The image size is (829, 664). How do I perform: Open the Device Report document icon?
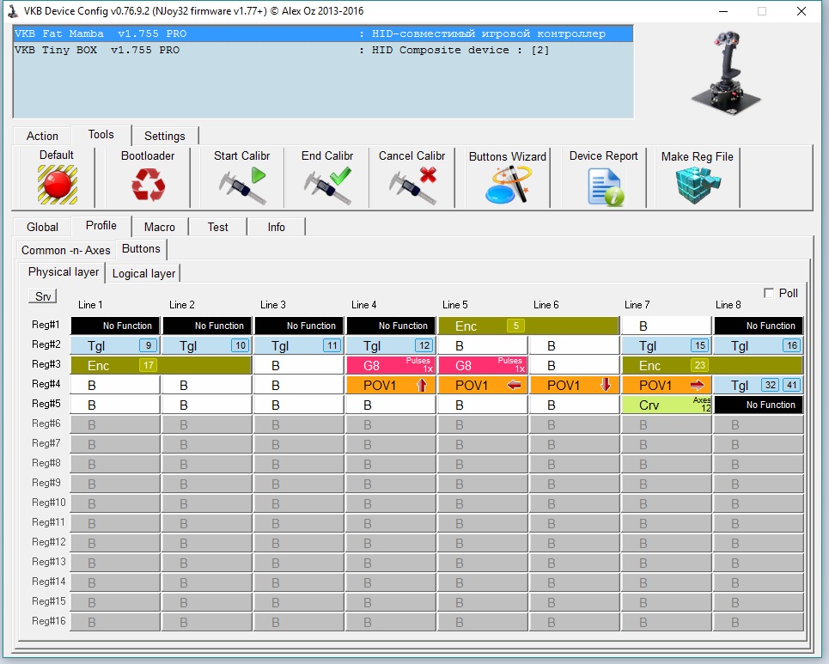(x=603, y=186)
